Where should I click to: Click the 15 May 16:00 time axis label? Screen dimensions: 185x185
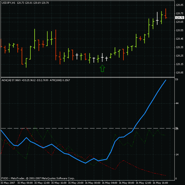tap(59, 183)
